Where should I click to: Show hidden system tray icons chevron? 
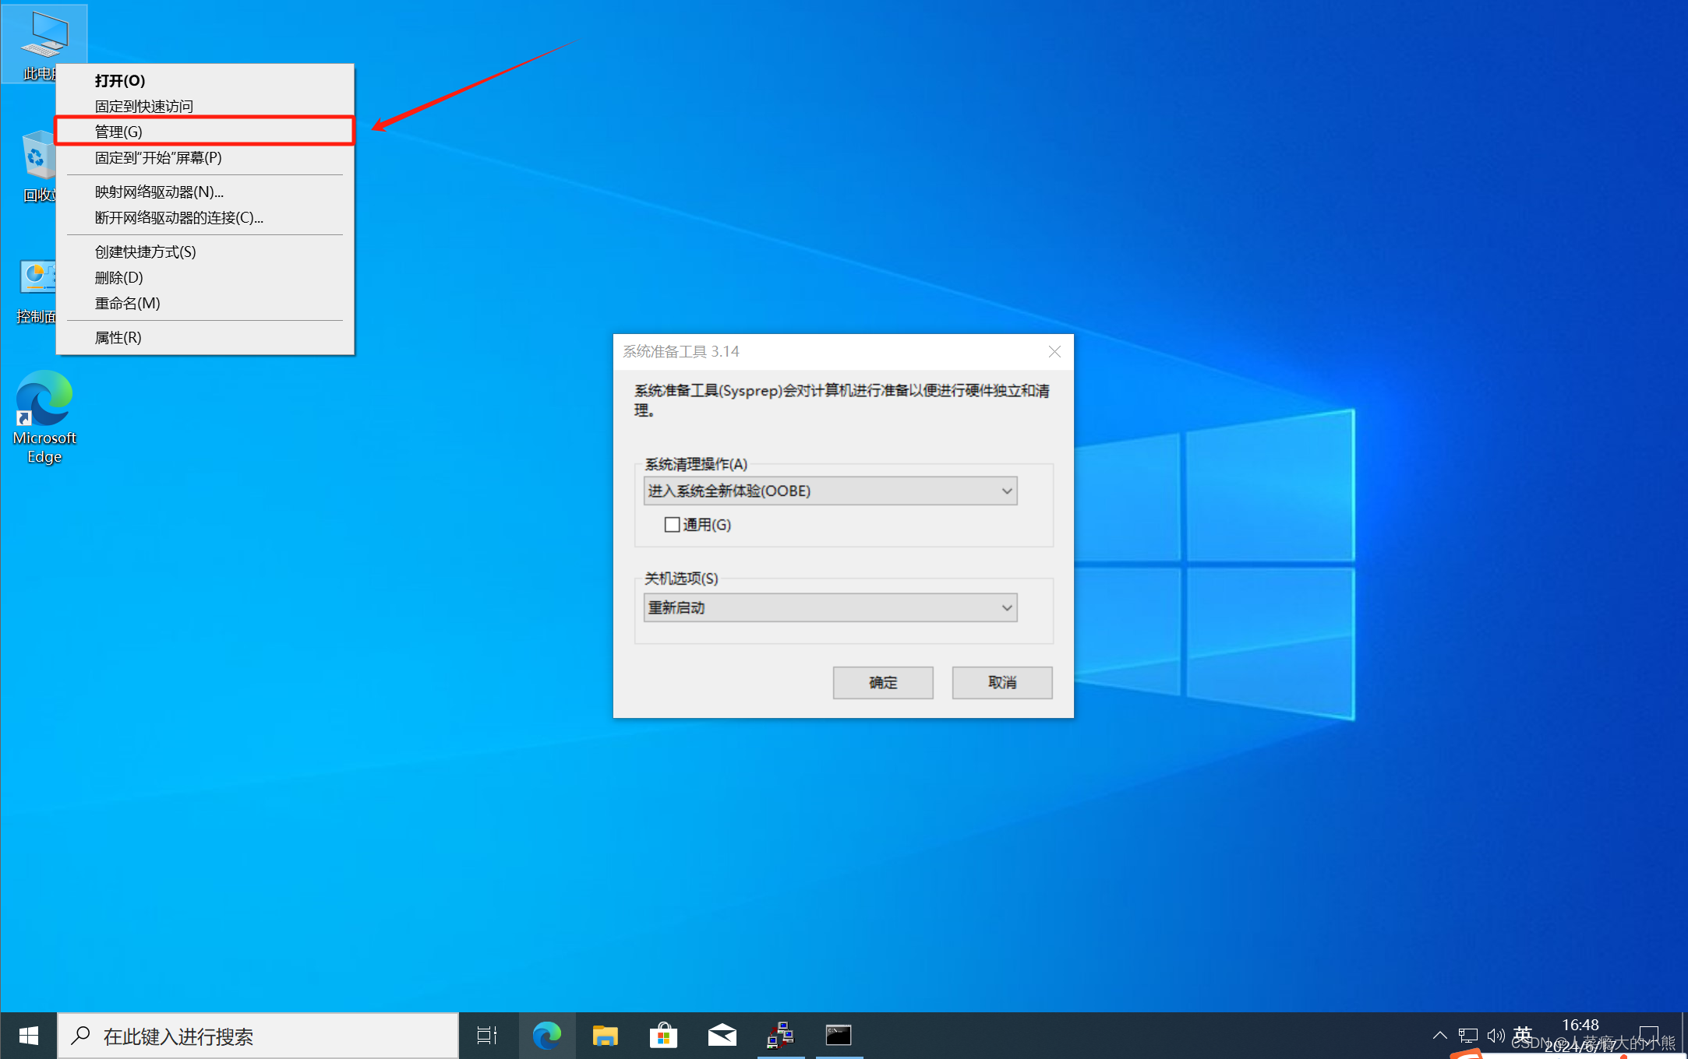(x=1439, y=1036)
